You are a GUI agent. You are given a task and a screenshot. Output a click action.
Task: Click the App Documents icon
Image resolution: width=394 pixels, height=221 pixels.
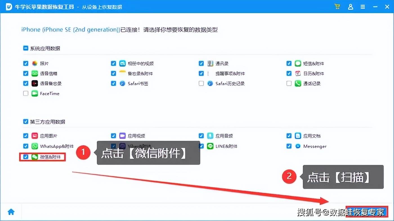click(x=298, y=136)
